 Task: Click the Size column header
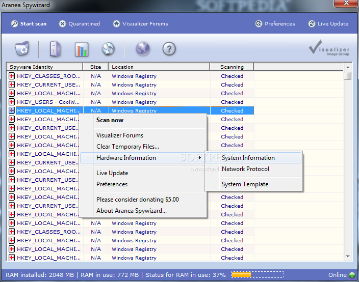pyautogui.click(x=96, y=67)
